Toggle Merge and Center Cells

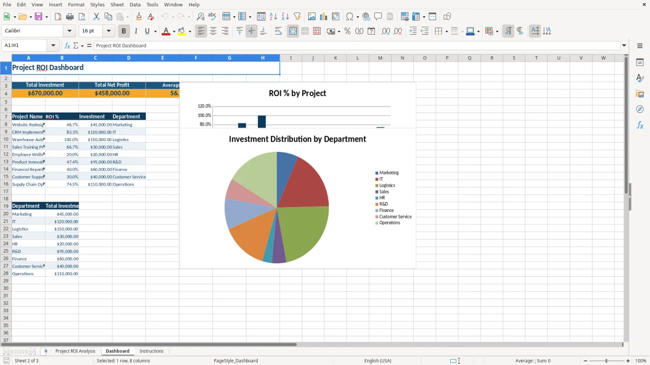(x=293, y=31)
